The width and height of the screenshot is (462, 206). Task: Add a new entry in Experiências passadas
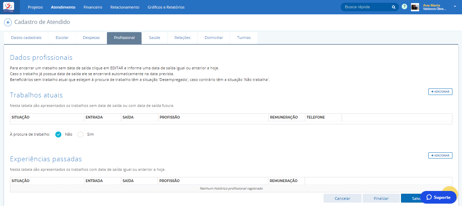(440, 155)
